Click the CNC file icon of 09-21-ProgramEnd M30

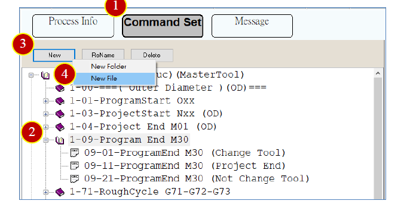pyautogui.click(x=75, y=178)
